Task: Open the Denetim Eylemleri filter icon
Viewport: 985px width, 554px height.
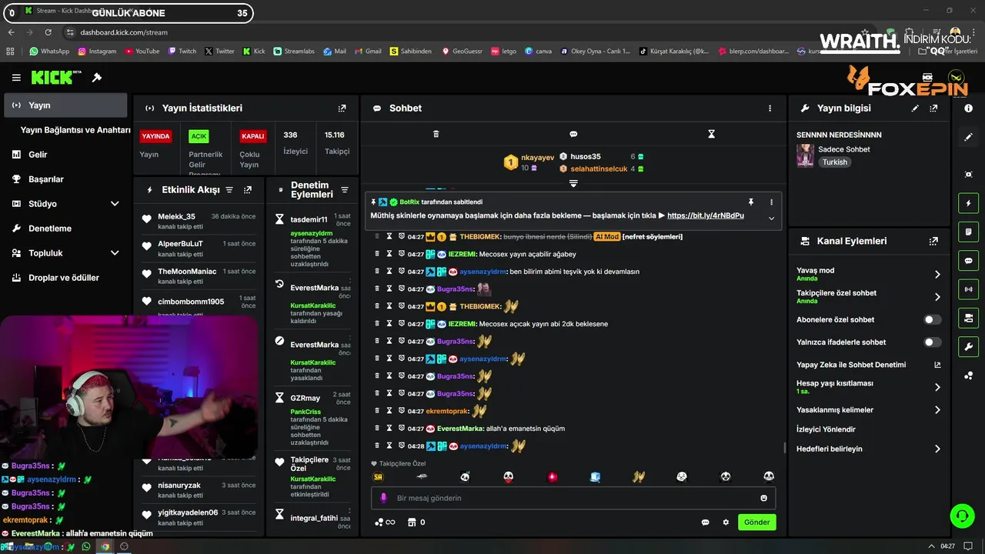Action: [345, 190]
